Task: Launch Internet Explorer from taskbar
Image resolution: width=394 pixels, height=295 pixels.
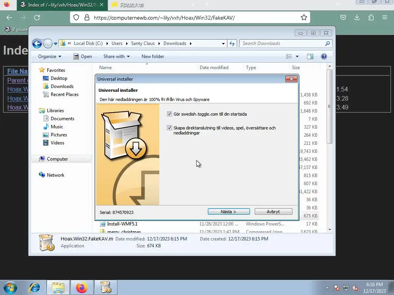Action: click(34, 287)
